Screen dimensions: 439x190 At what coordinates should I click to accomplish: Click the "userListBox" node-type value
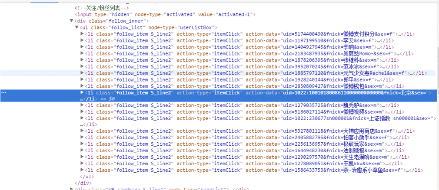click(196, 27)
